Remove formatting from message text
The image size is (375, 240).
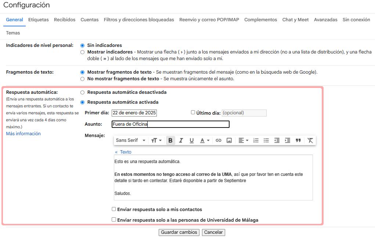coord(310,140)
